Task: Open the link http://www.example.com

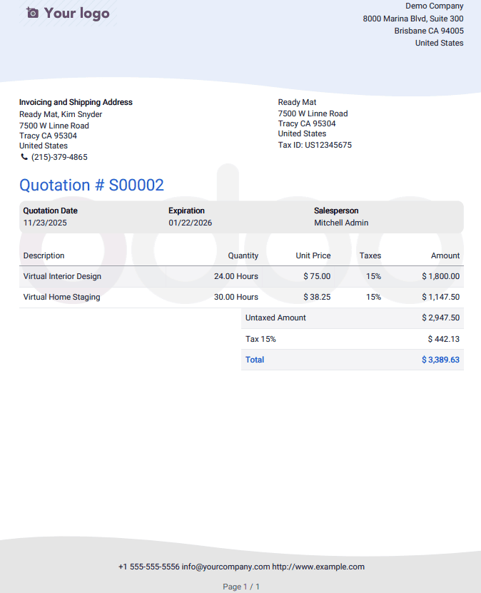Action: tap(318, 567)
